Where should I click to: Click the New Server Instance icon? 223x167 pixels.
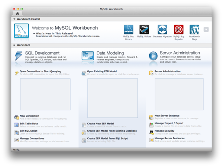(151, 117)
